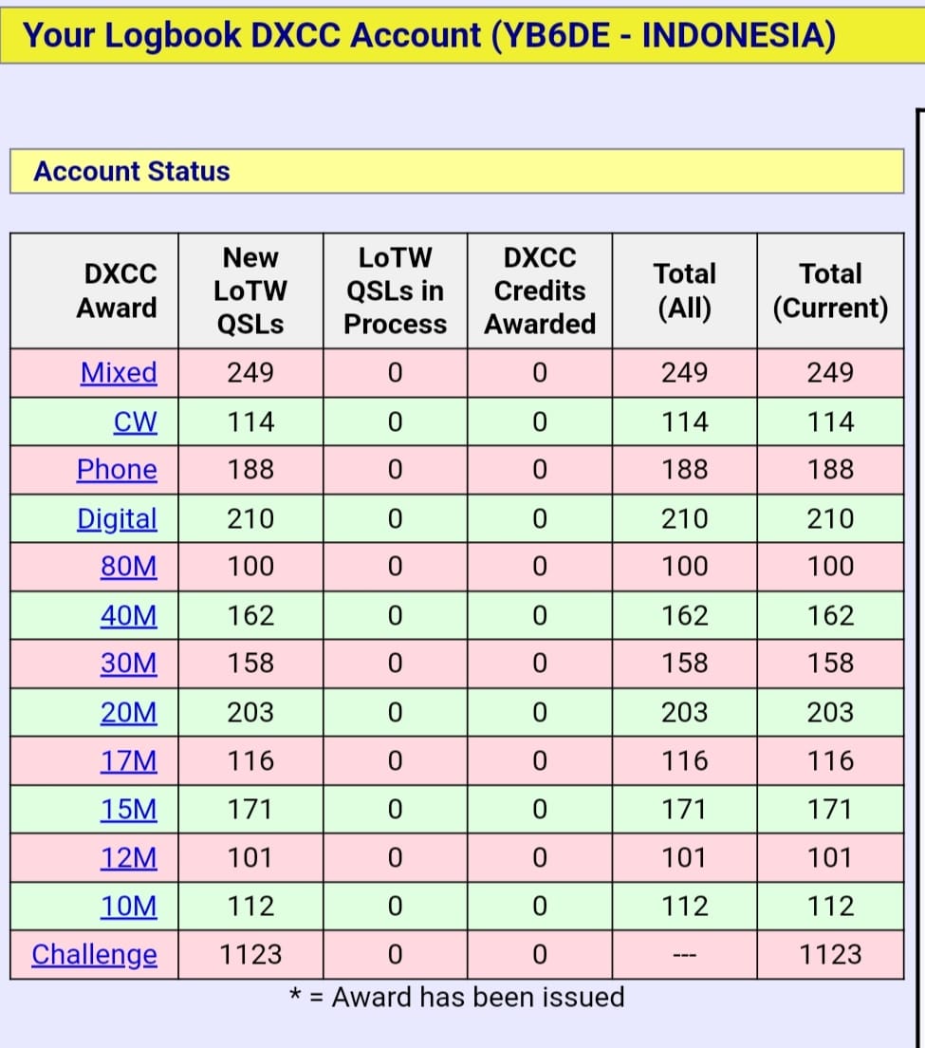Open the 15M band award link
Image resolution: width=925 pixels, height=1048 pixels.
(129, 810)
